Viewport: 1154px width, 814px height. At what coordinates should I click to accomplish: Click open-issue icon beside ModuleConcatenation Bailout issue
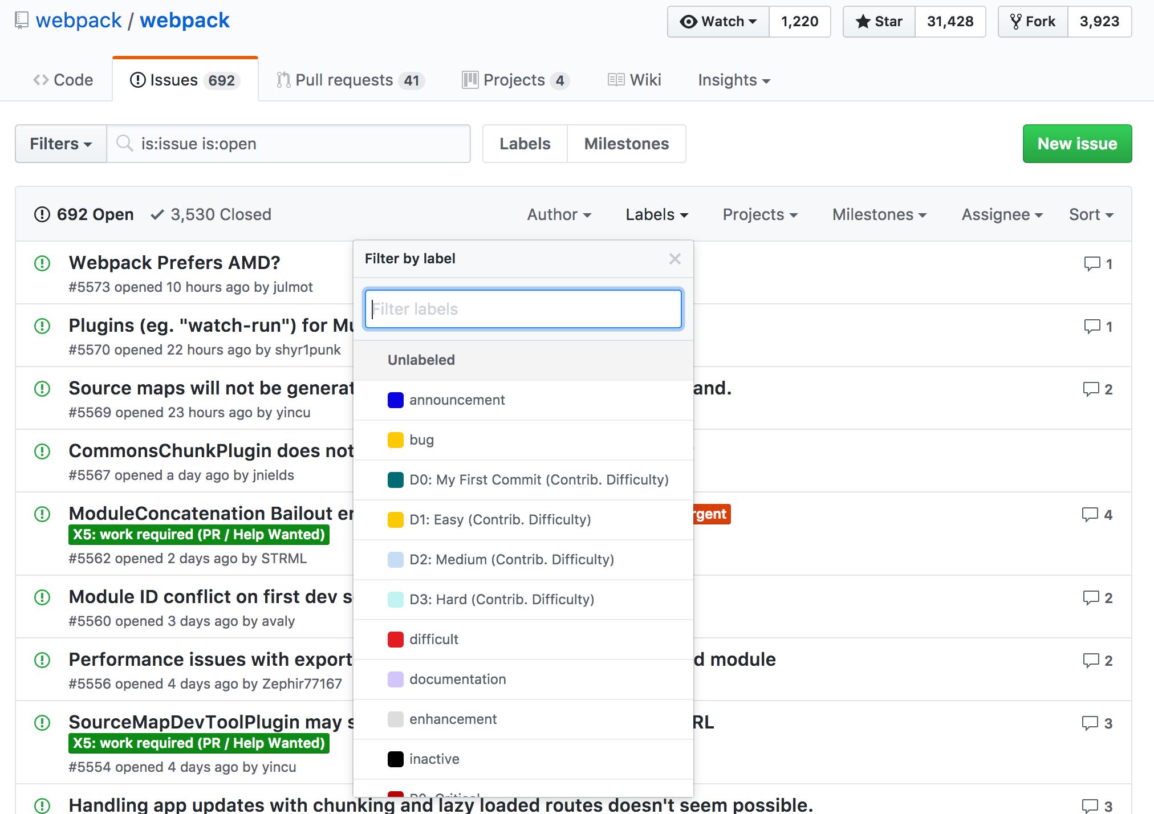tap(42, 514)
